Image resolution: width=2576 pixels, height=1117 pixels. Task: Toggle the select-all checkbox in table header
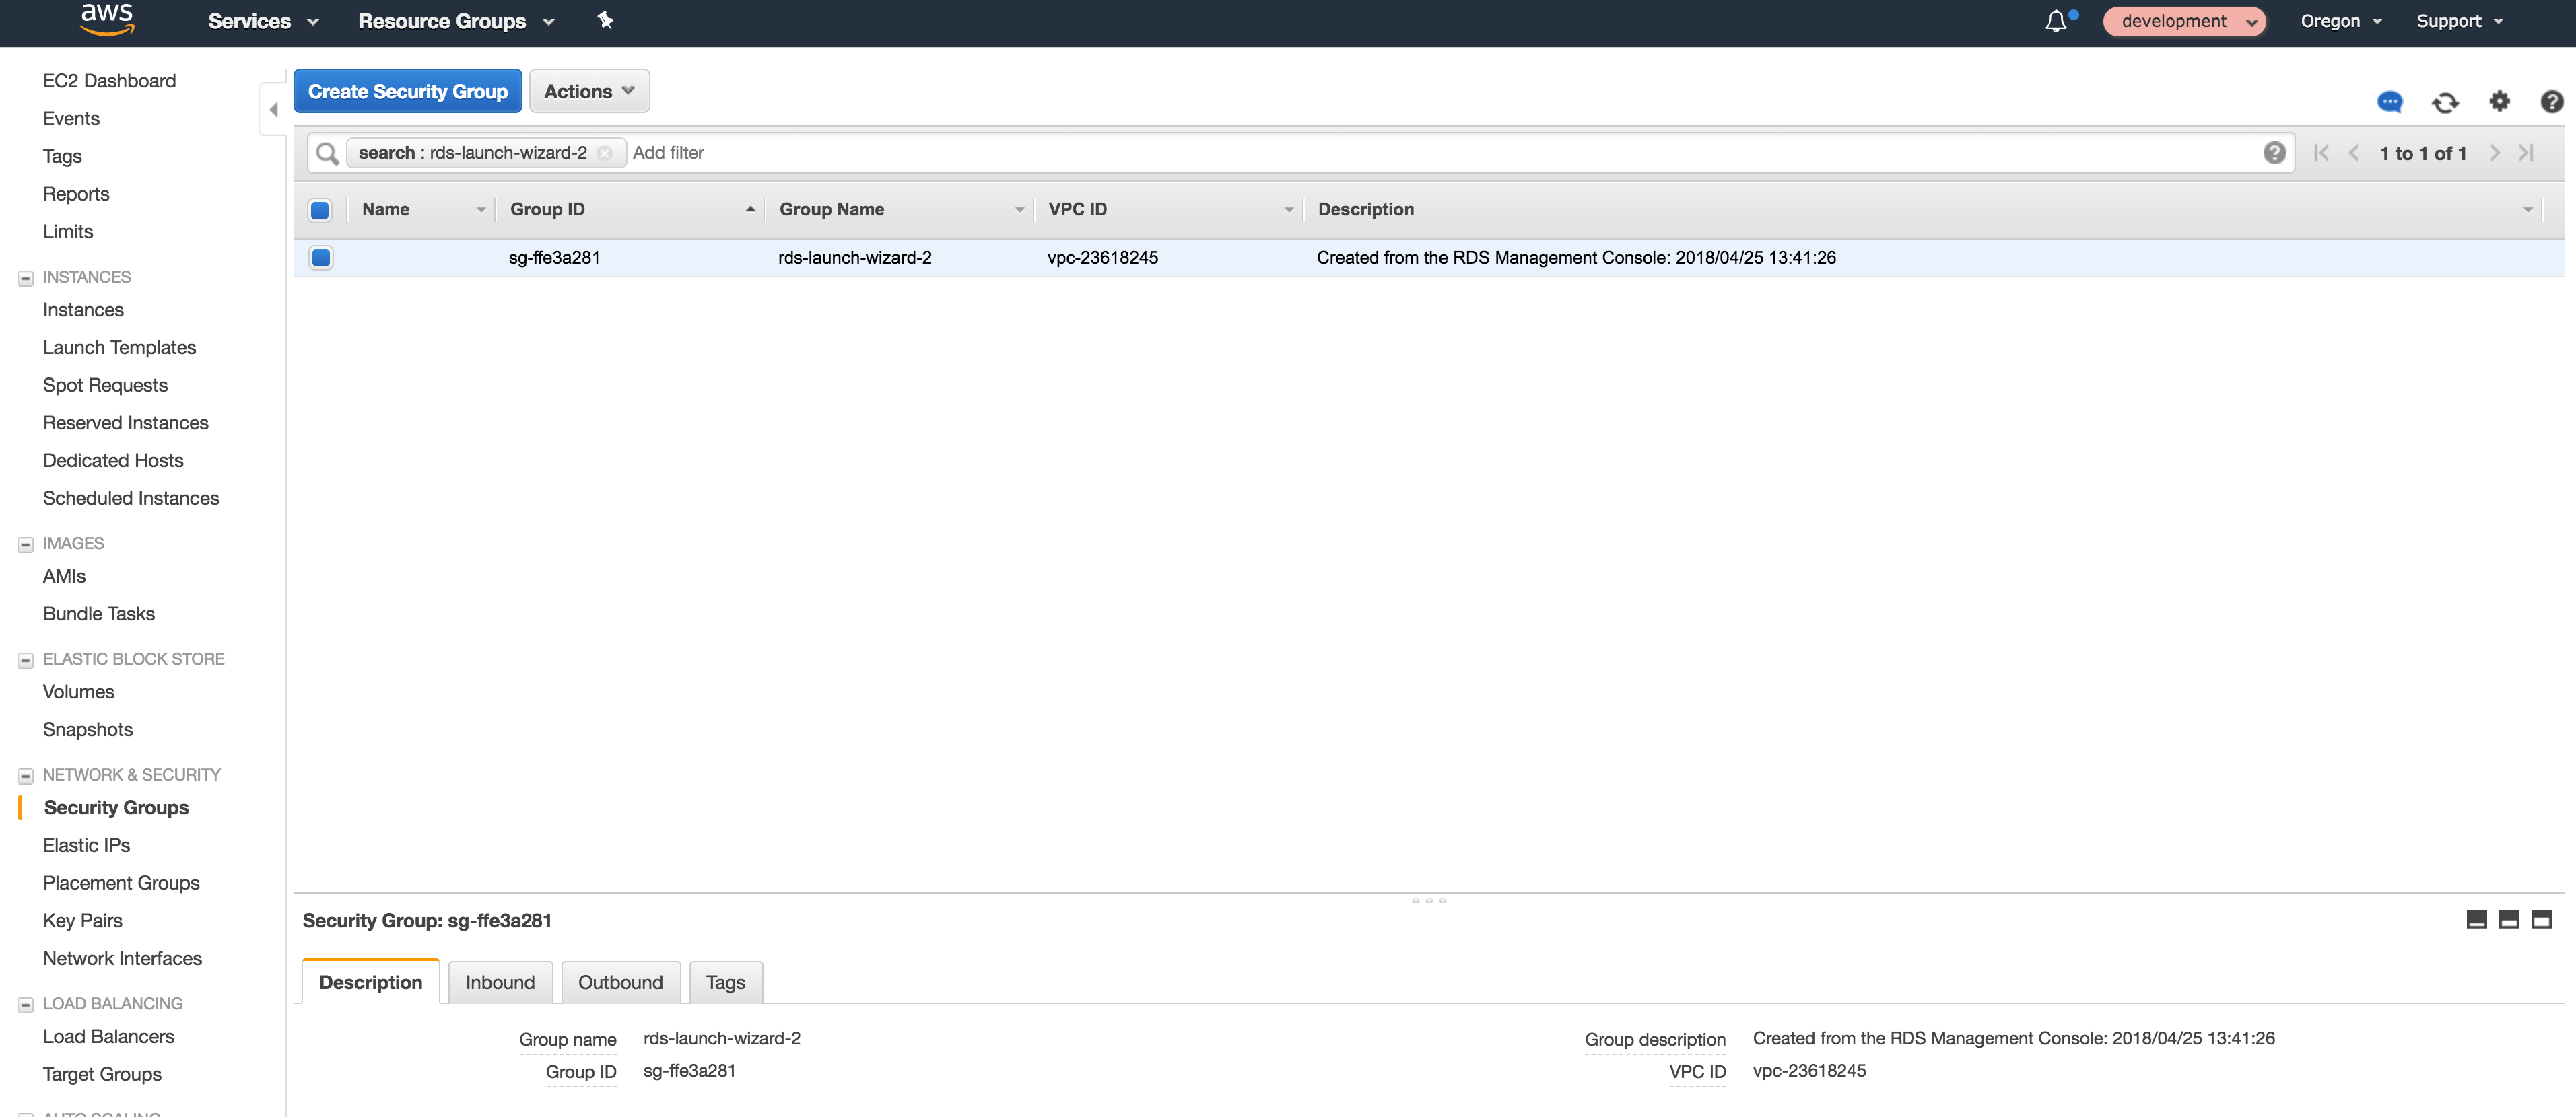(320, 210)
